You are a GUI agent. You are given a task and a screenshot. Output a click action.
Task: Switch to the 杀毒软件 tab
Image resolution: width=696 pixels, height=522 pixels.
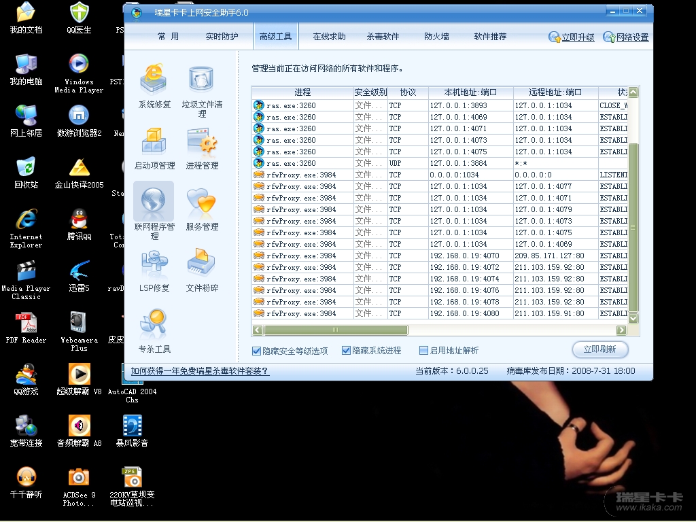tap(383, 37)
